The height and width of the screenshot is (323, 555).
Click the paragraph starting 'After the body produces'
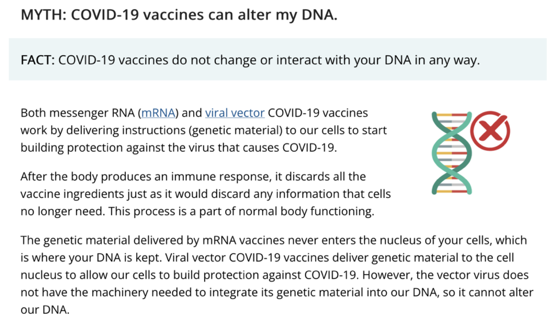pyautogui.click(x=206, y=194)
